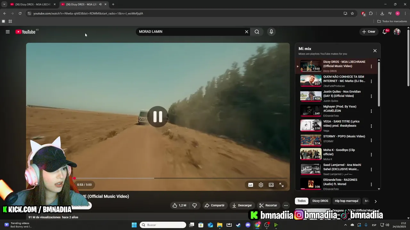Open options for Moha K Goodbye

click(x=371, y=155)
